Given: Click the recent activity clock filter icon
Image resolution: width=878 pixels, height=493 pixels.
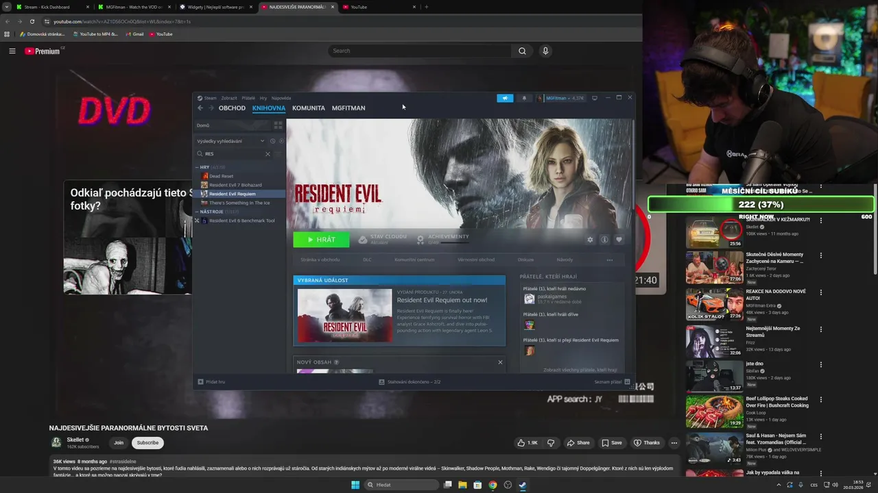Looking at the screenshot, I should (x=272, y=141).
